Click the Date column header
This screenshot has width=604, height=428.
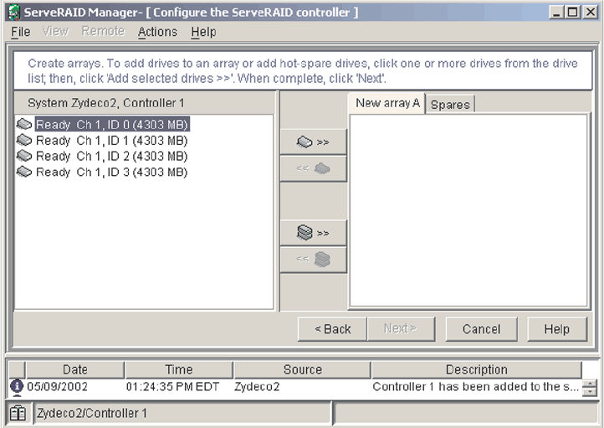click(x=75, y=369)
